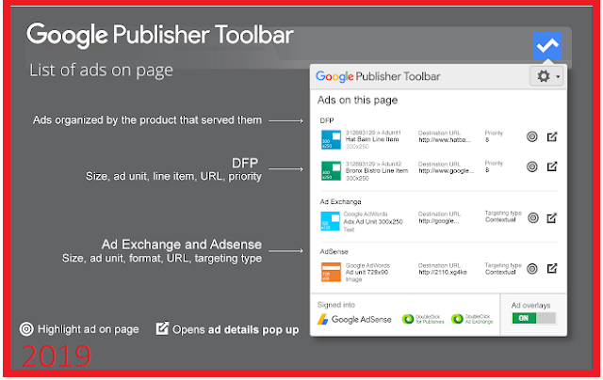
Task: Toggle the Ad overlays ON switch
Action: [533, 318]
